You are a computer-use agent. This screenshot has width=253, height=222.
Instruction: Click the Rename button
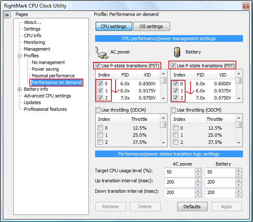pyautogui.click(x=111, y=207)
